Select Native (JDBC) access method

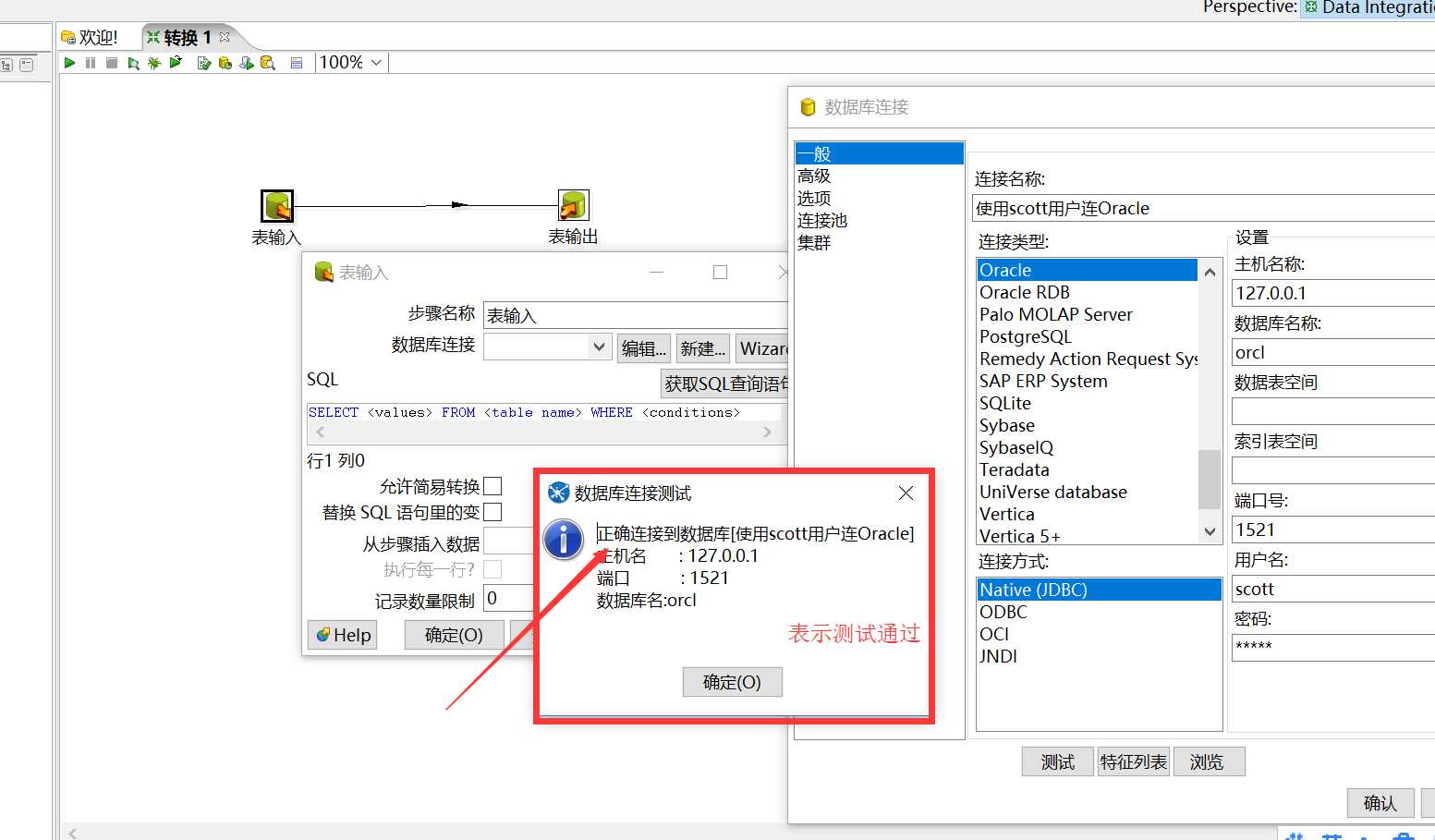click(x=1099, y=590)
